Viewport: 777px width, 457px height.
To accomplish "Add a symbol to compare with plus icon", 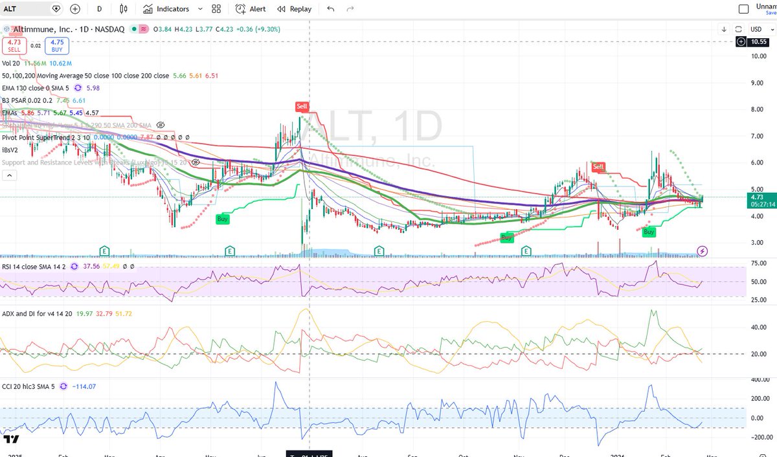I will click(x=75, y=9).
